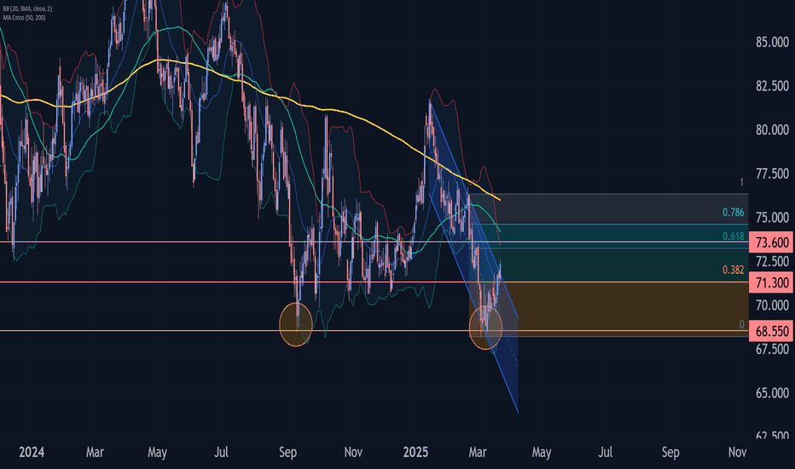Click the 85.000 price axis label
The height and width of the screenshot is (469, 795).
772,42
